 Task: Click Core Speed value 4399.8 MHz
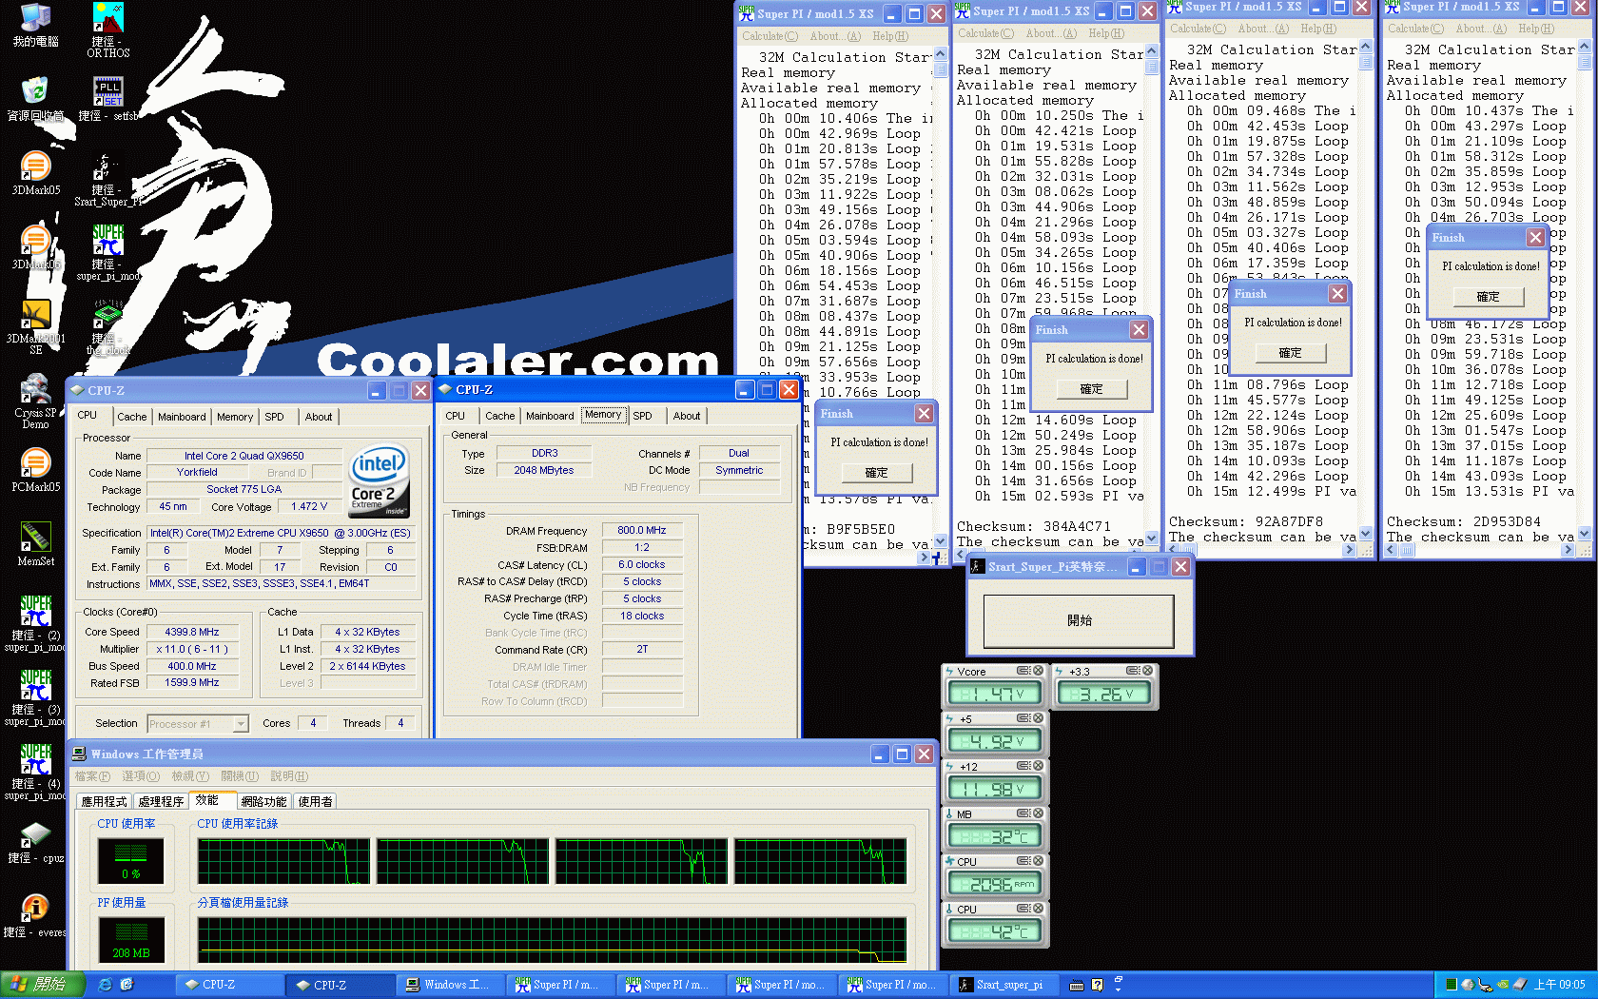192,632
